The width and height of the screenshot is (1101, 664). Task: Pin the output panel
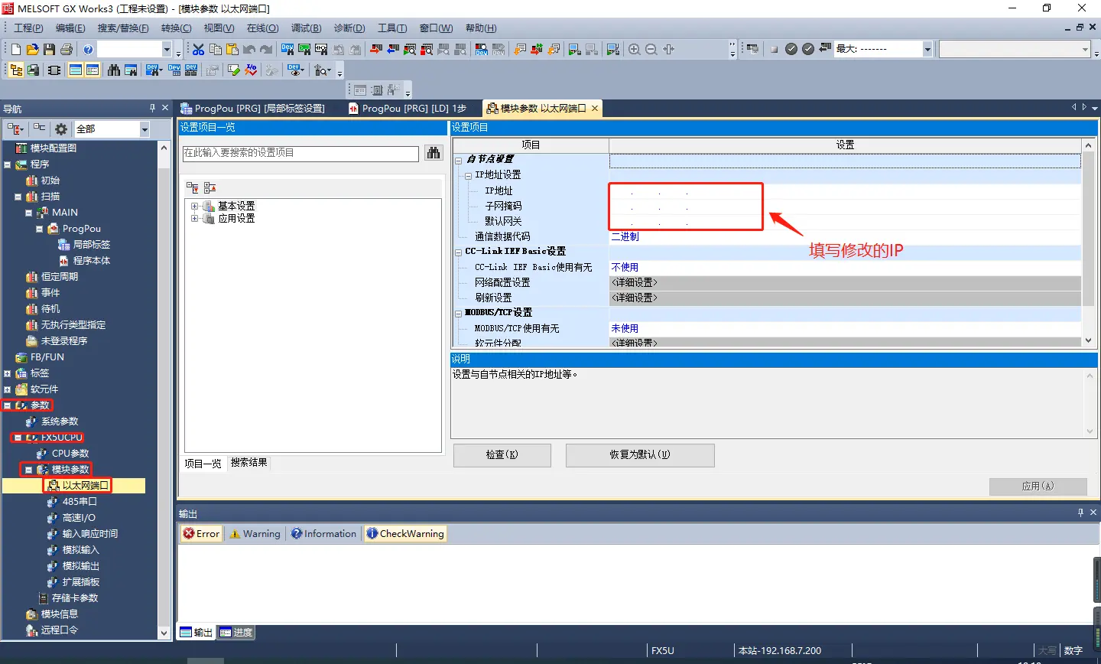click(1080, 513)
